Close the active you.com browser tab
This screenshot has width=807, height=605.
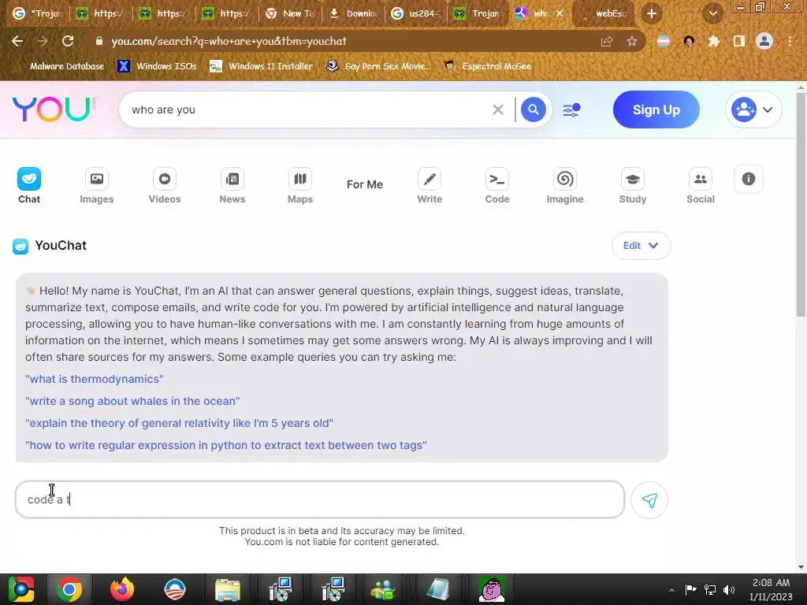pos(560,13)
